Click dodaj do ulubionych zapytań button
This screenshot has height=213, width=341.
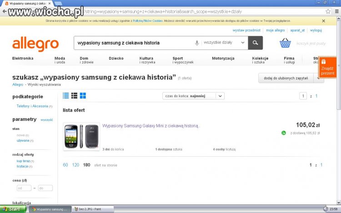click(x=286, y=78)
